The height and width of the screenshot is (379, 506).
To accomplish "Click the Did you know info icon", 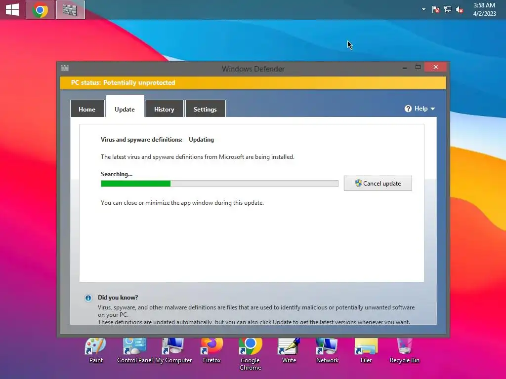I will coord(88,298).
